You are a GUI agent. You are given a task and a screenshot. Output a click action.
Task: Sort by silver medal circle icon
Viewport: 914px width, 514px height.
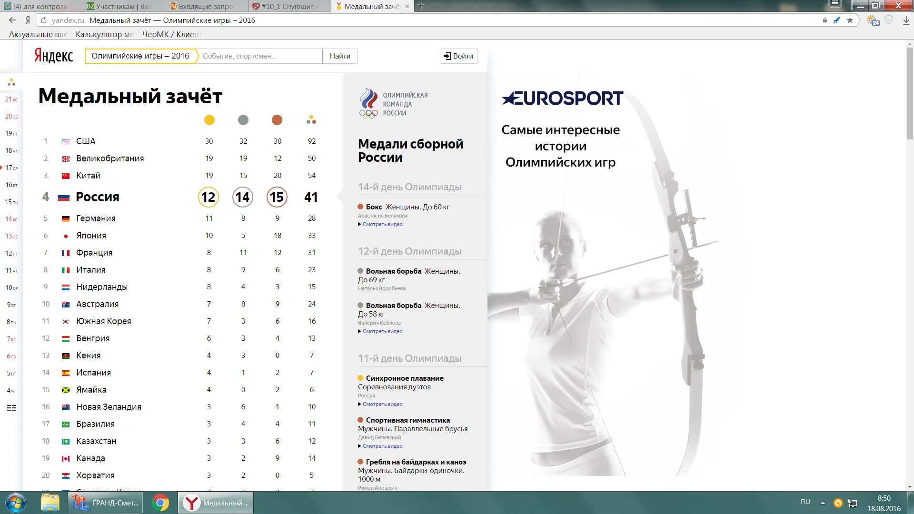[x=243, y=120]
